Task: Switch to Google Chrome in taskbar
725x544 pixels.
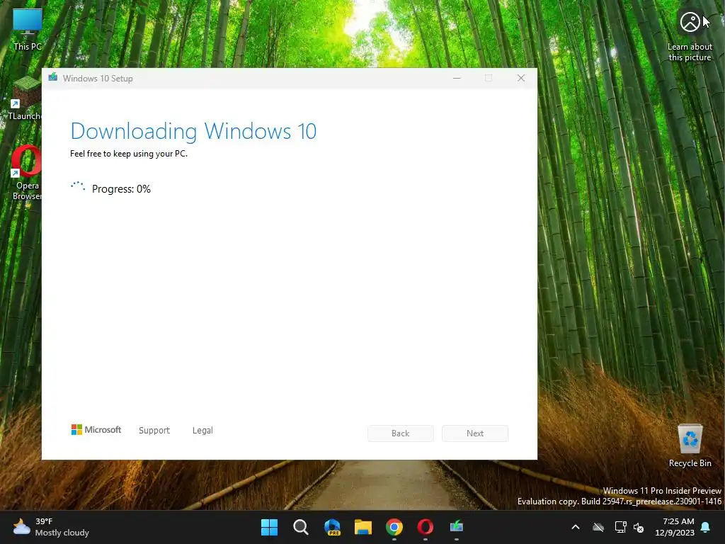Action: pos(394,527)
